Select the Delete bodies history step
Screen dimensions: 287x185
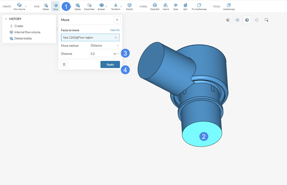(x=23, y=38)
